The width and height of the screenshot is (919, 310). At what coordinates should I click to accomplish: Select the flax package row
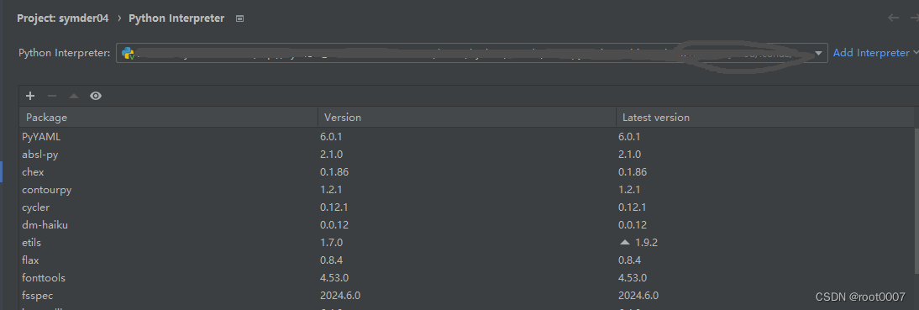pos(466,260)
